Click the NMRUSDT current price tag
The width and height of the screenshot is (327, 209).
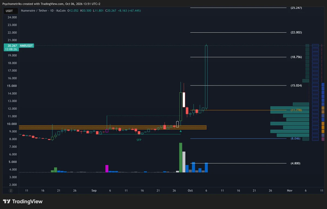[x=27, y=46]
